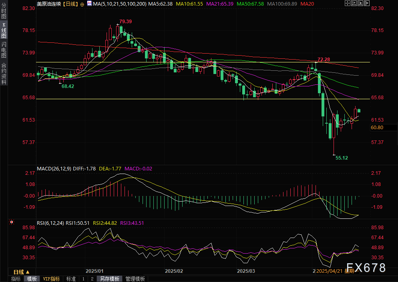Click the VIP指标 tab
398x282 pixels.
tap(51, 279)
